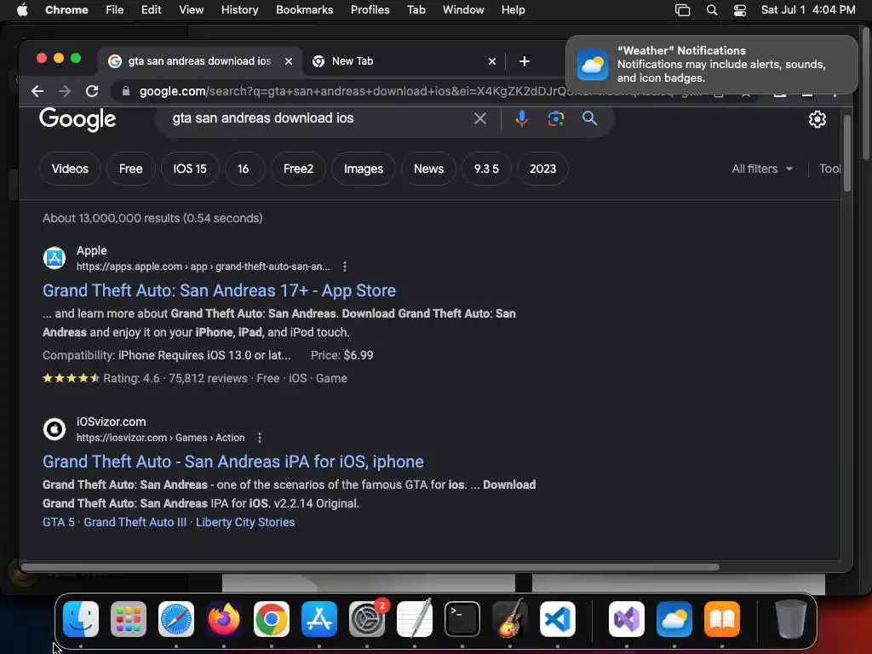This screenshot has height=654, width=872.
Task: Open the Apple menu
Action: click(x=22, y=10)
